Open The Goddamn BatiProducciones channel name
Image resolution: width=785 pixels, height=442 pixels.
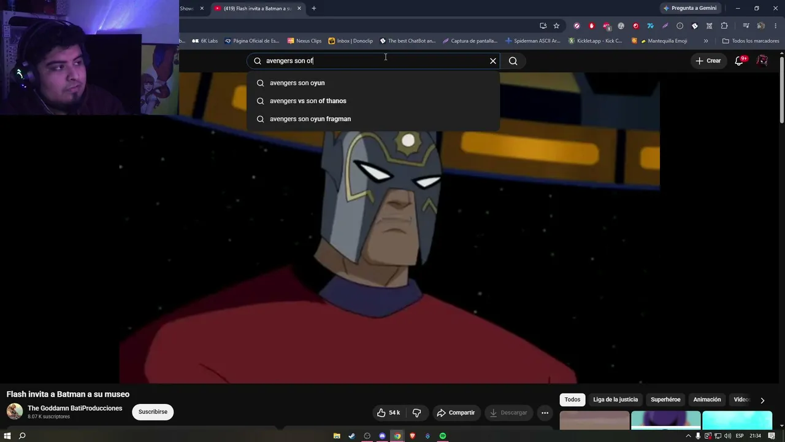(75, 408)
